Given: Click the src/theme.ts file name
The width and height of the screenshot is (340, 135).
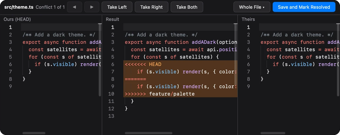Looking at the screenshot, I should [x=19, y=7].
